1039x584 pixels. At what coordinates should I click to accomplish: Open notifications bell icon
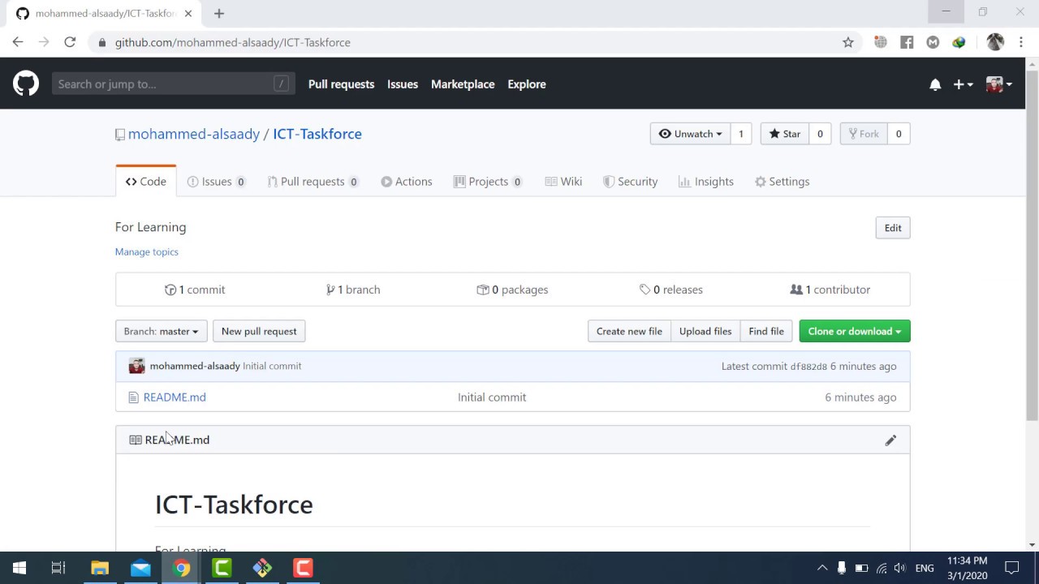(x=935, y=84)
